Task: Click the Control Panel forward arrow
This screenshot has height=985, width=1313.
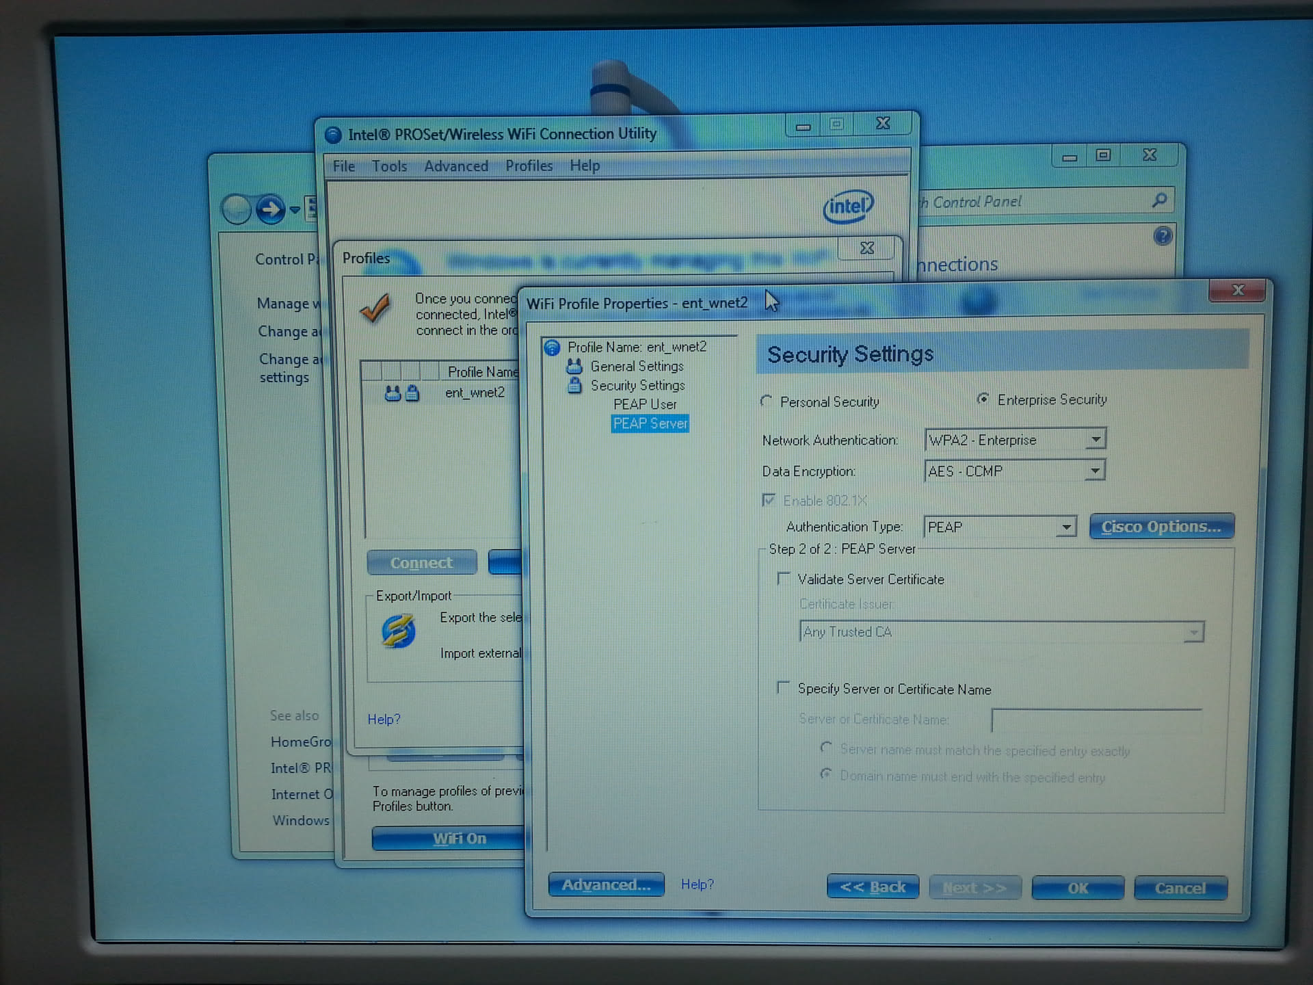Action: pos(271,209)
